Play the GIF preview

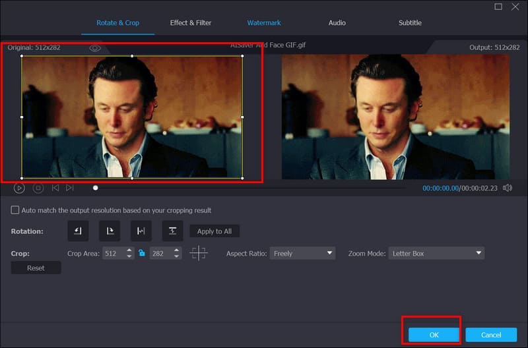point(19,188)
